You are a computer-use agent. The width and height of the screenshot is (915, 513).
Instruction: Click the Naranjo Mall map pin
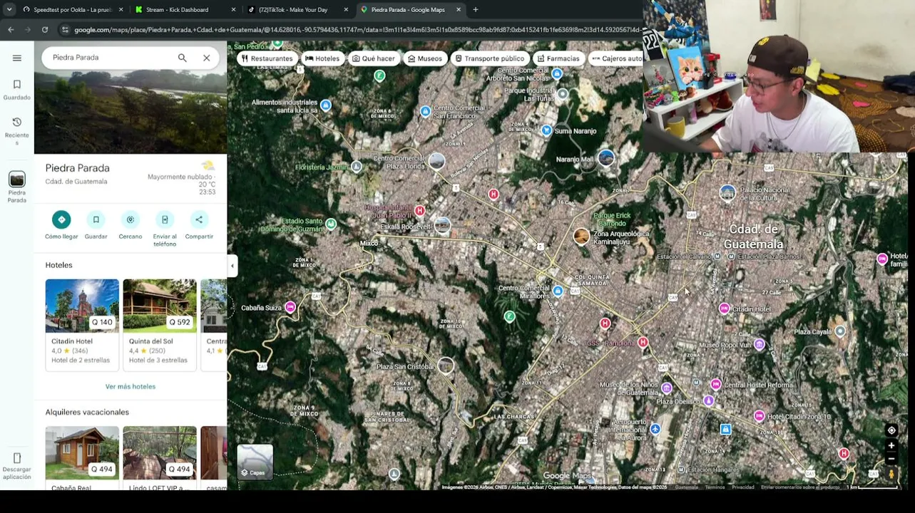coord(606,158)
